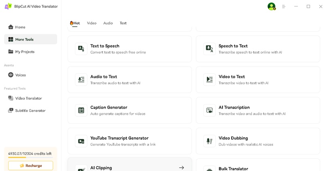Click the Video Dubbing microphone icon
Viewport: 324px width, 171px height.
[x=209, y=141]
